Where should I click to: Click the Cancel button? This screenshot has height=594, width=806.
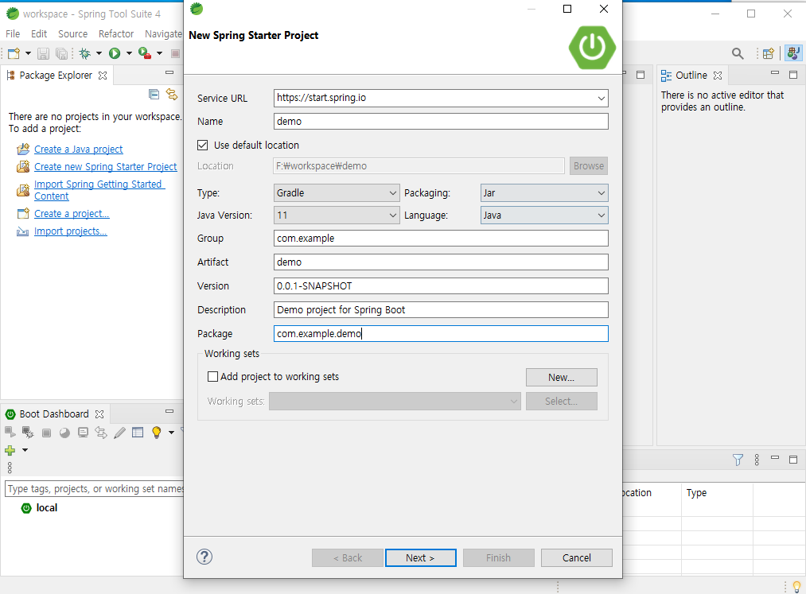[576, 558]
